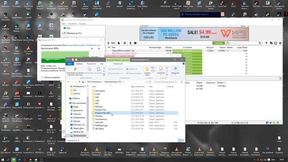Click the Explorer Up arrow

(80, 82)
